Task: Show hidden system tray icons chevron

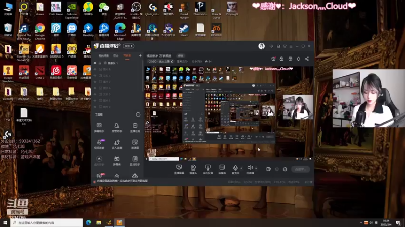Action: click(361, 222)
